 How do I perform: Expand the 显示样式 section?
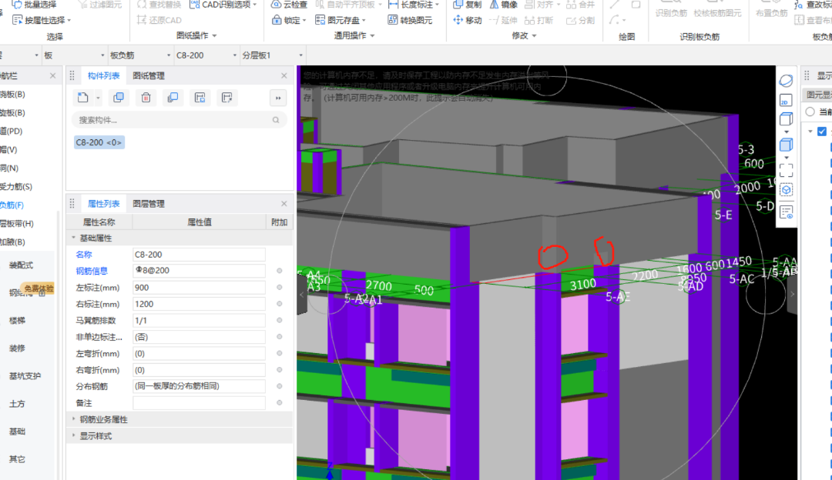pos(73,435)
